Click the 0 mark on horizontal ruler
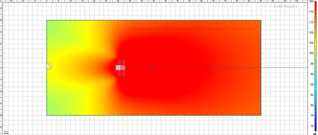 click(x=47, y=1)
